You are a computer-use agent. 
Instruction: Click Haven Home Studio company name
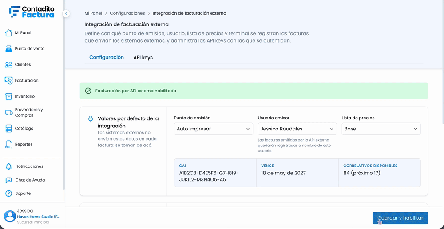[39, 217]
